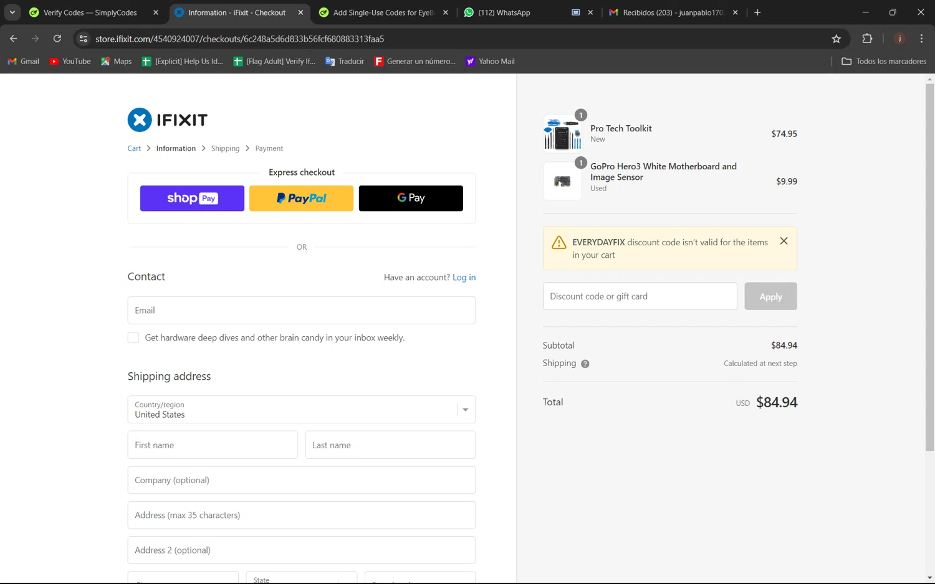Focus the Email field
Screen dimensions: 935x584
[x=302, y=310]
